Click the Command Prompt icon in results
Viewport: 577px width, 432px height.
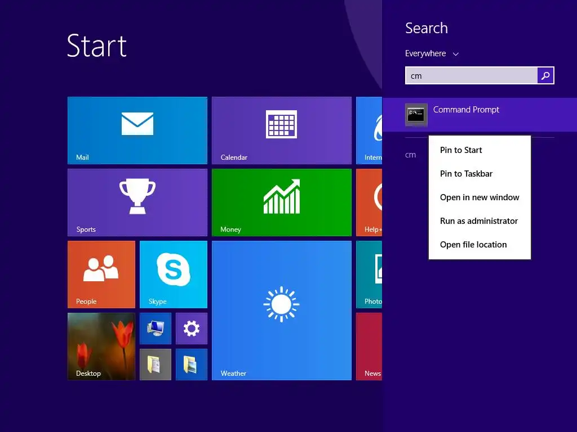[416, 115]
